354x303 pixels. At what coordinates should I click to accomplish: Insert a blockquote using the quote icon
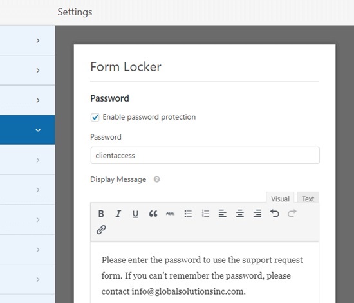click(x=153, y=214)
